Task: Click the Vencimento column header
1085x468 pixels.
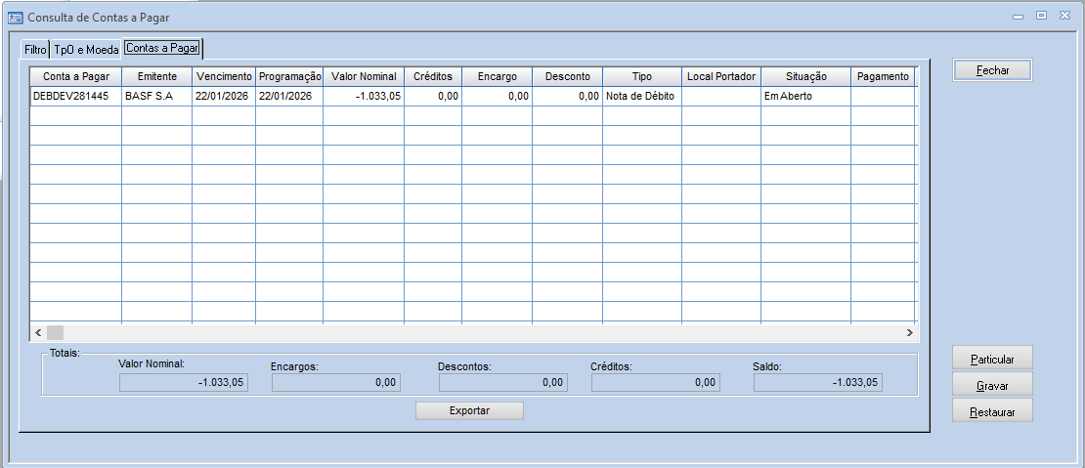Action: (x=224, y=76)
